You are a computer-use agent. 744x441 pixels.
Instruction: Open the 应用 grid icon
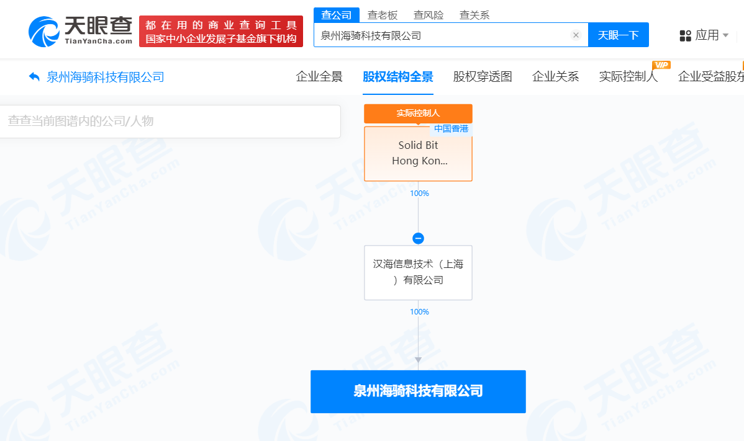(x=685, y=35)
